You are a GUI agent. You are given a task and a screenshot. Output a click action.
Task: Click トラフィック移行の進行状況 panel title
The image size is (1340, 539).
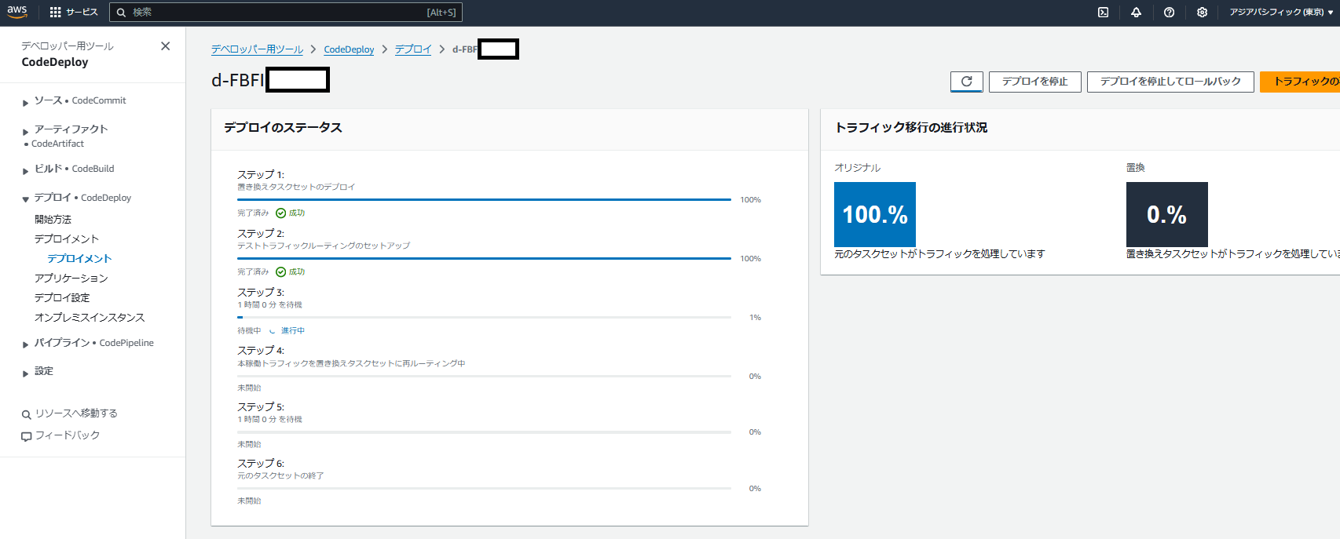coord(911,128)
